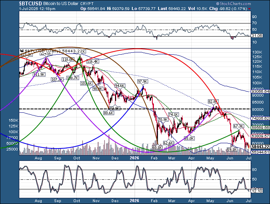Click the 93066.64 moving average tag on the right axis
The width and height of the screenshot is (270, 204).
(x=260, y=92)
